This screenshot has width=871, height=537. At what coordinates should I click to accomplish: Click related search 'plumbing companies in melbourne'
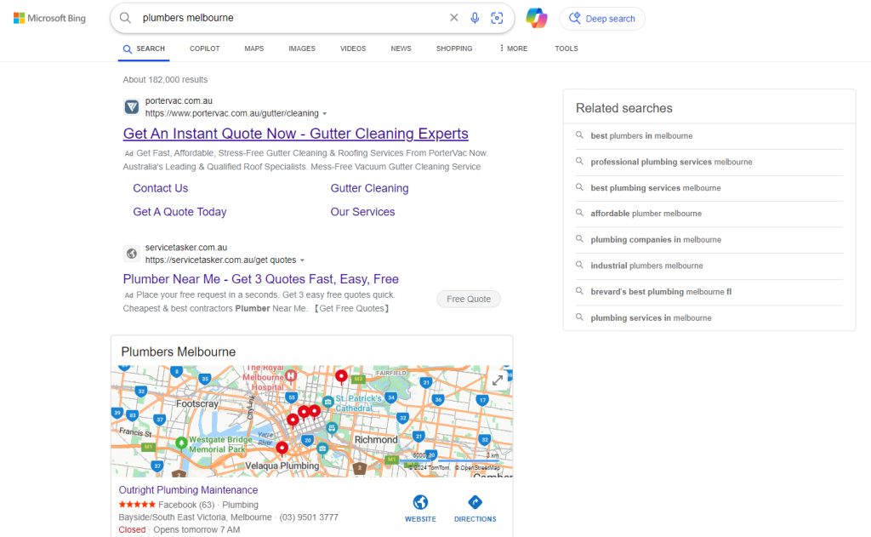pyautogui.click(x=656, y=240)
